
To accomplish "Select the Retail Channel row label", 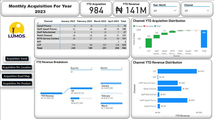I will coord(44,35).
